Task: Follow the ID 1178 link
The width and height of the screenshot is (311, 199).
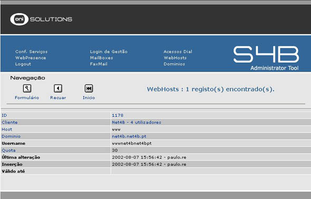Action: tap(118, 115)
